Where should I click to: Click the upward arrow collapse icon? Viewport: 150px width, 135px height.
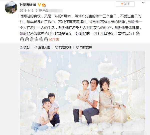coord(21,47)
